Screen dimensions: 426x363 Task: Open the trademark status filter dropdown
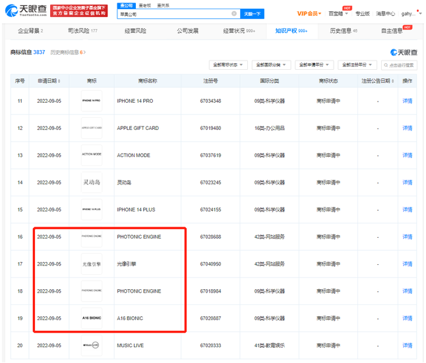tap(228, 65)
